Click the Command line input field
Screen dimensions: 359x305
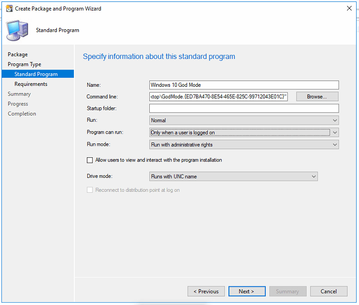[x=218, y=96]
